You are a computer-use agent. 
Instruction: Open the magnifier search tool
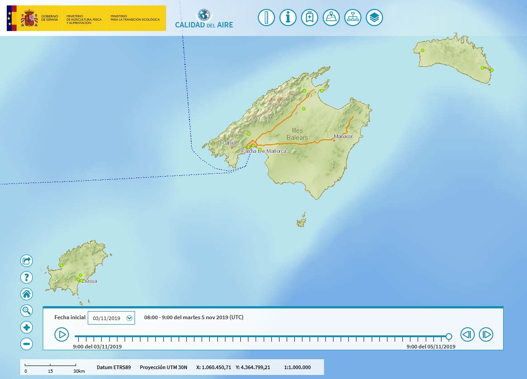[27, 311]
